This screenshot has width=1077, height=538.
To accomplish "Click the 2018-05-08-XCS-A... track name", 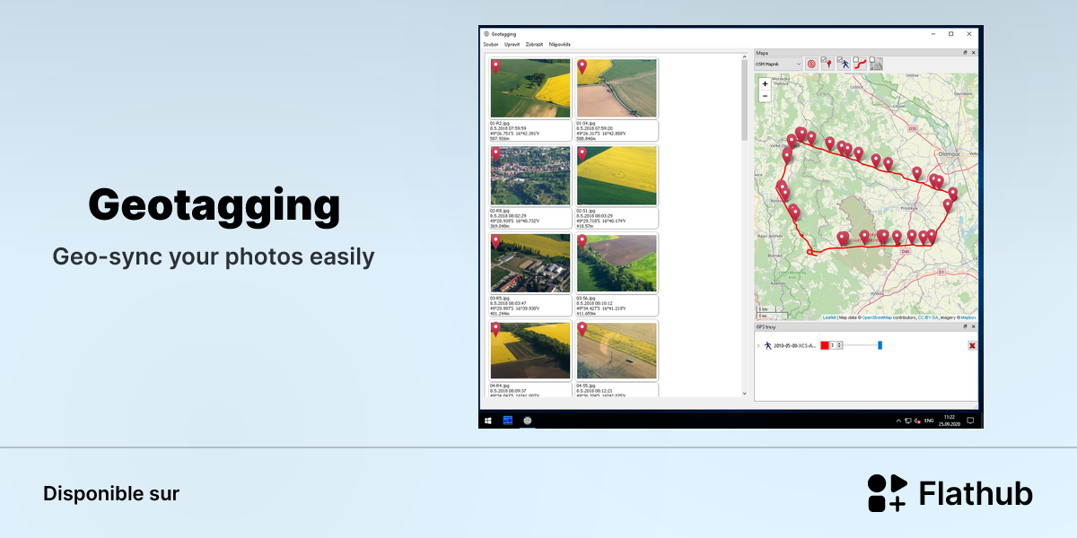I will point(795,345).
